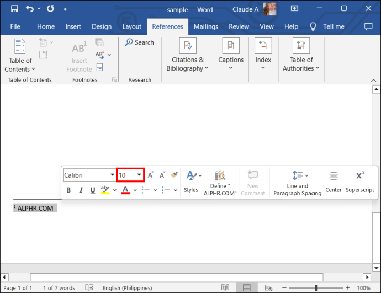Apply yellow text highlight color

click(x=105, y=190)
